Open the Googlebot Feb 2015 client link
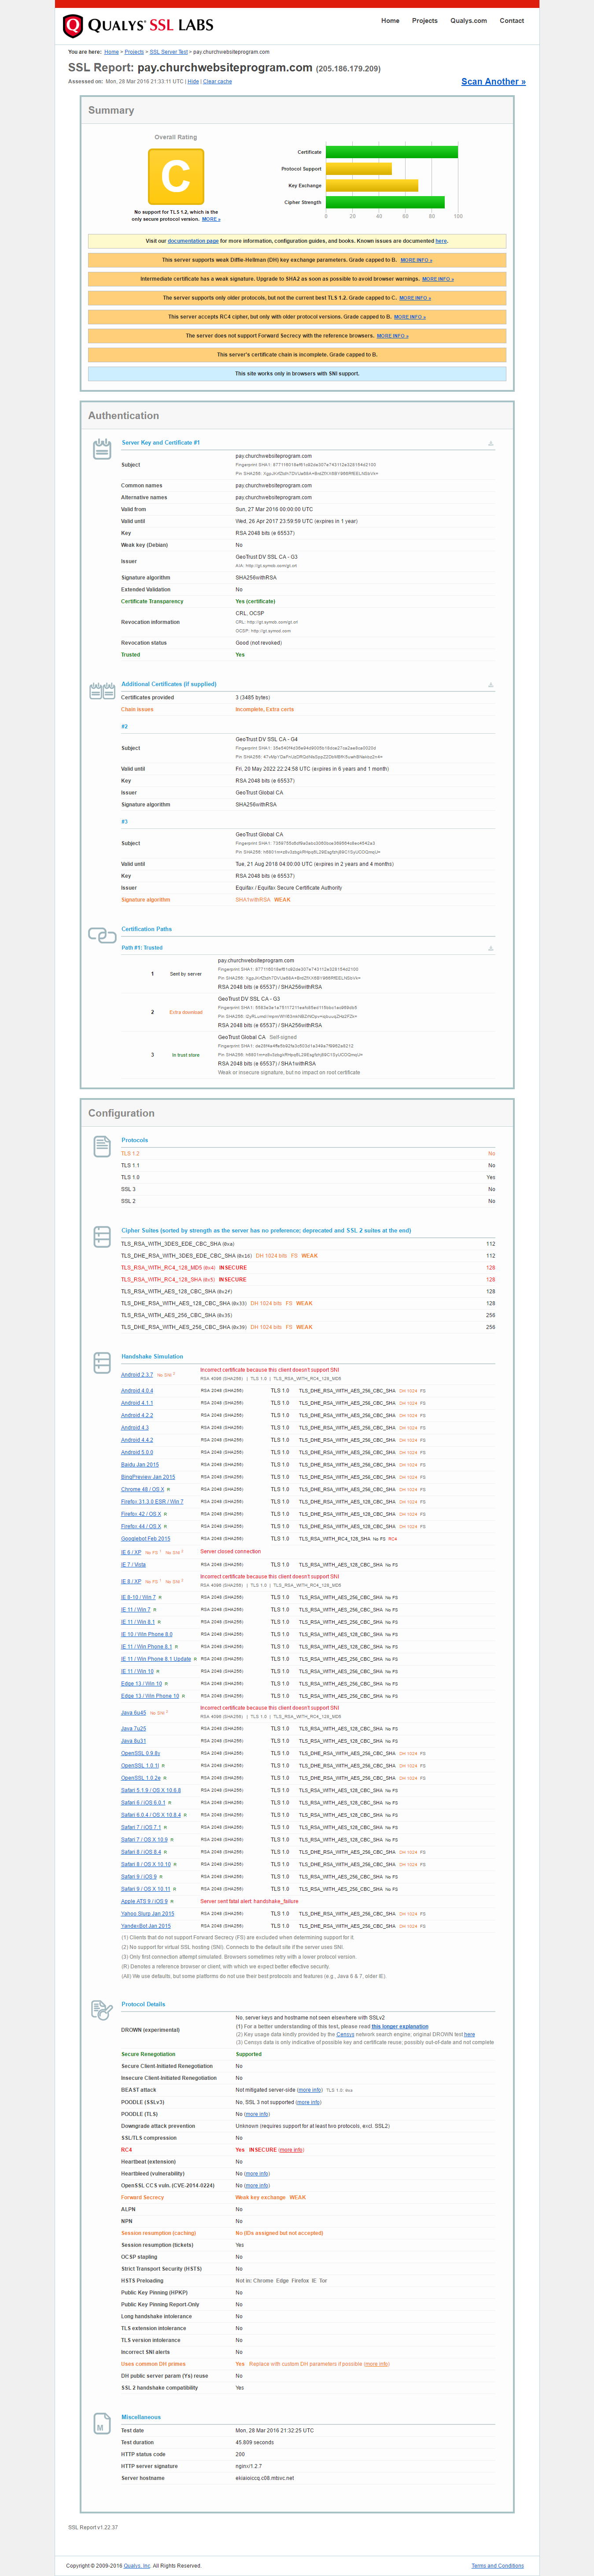 (x=146, y=1539)
